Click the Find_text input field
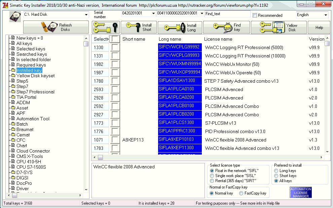This screenshot has width=333, height=208. click(x=227, y=14)
